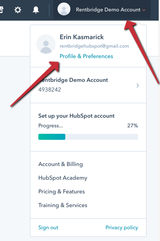View the Privacy policy
Screen dimensions: 160x241
[x=122, y=227]
